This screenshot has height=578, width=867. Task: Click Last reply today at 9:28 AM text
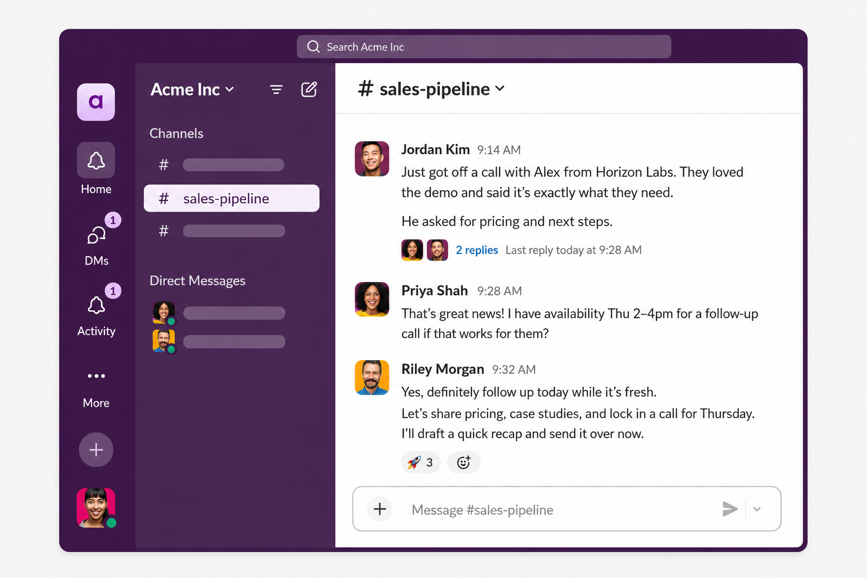click(573, 250)
